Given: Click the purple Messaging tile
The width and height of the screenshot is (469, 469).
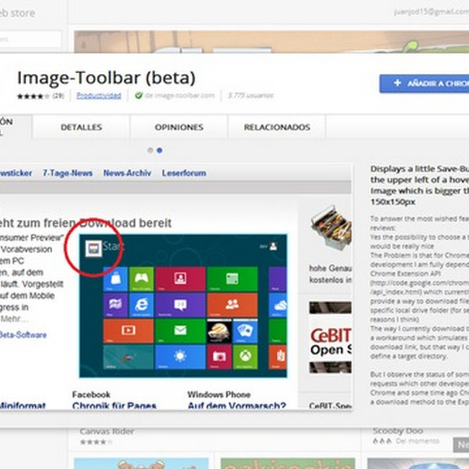Looking at the screenshot, I should (181, 305).
